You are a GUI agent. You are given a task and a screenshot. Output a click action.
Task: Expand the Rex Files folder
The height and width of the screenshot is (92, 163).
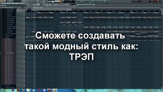pos(8,85)
